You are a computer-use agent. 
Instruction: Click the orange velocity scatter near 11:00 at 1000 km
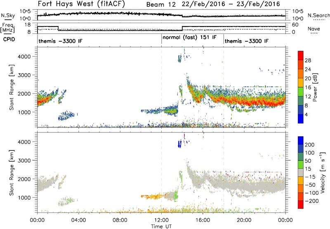(x=151, y=197)
